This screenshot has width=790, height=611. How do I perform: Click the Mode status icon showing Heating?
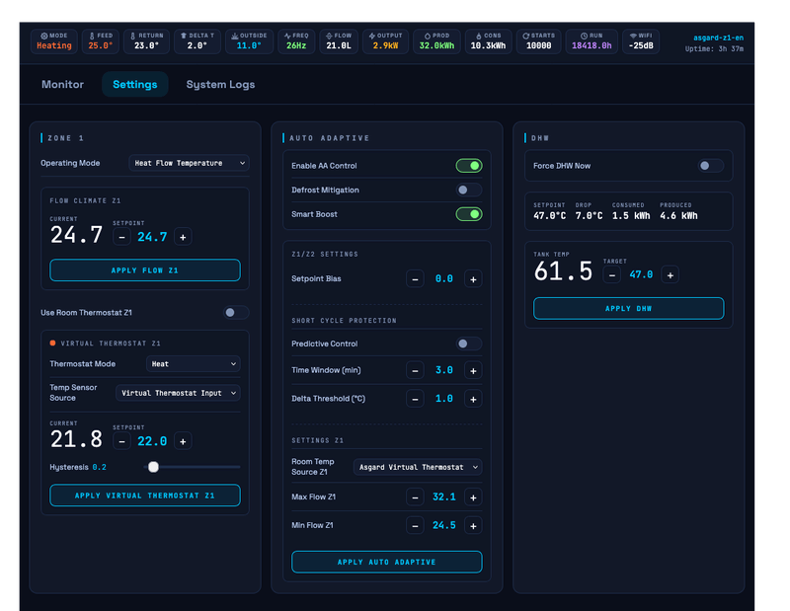click(x=43, y=36)
